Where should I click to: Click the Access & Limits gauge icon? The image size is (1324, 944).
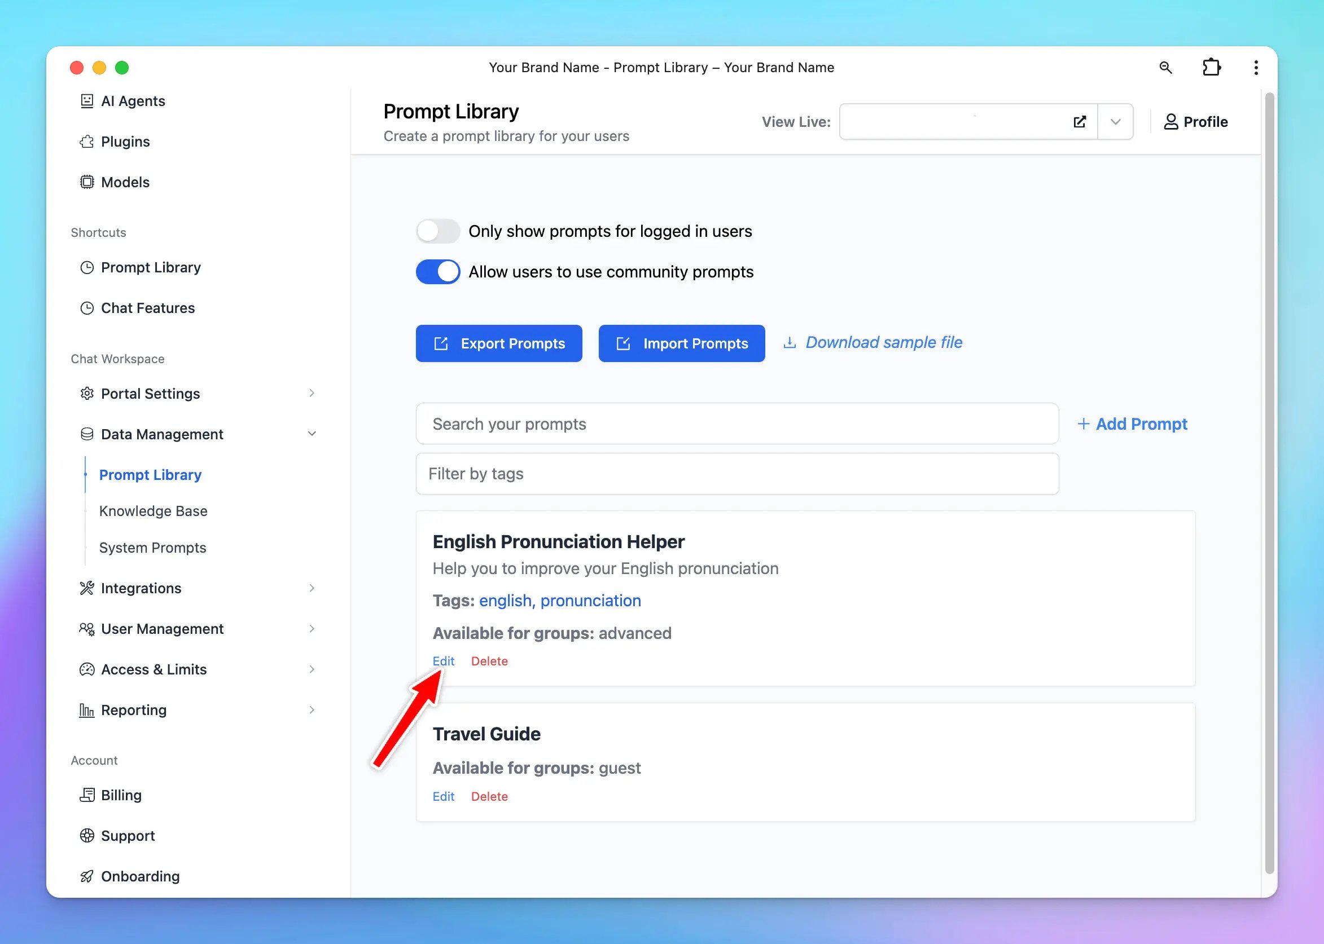point(87,669)
